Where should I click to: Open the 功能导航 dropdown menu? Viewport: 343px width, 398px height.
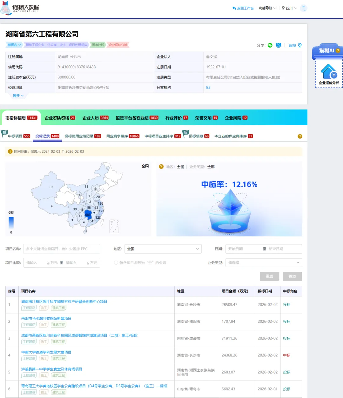coord(267,8)
